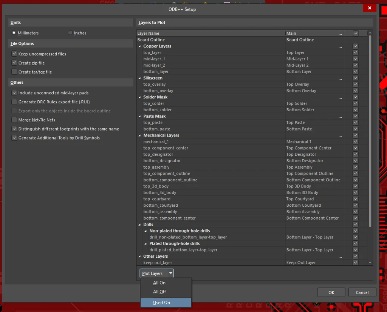Click the Layer Name column header

click(x=211, y=33)
